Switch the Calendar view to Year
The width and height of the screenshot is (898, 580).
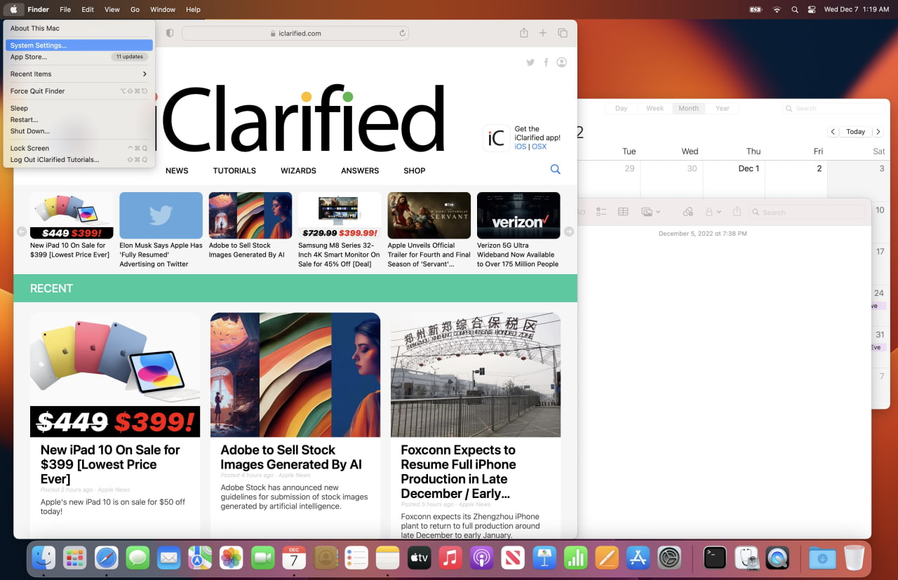click(x=723, y=108)
